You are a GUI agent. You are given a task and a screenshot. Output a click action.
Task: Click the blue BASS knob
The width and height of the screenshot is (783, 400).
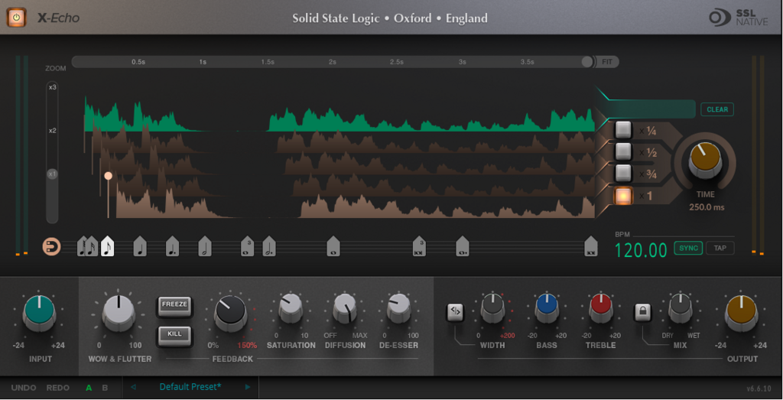coord(547,307)
